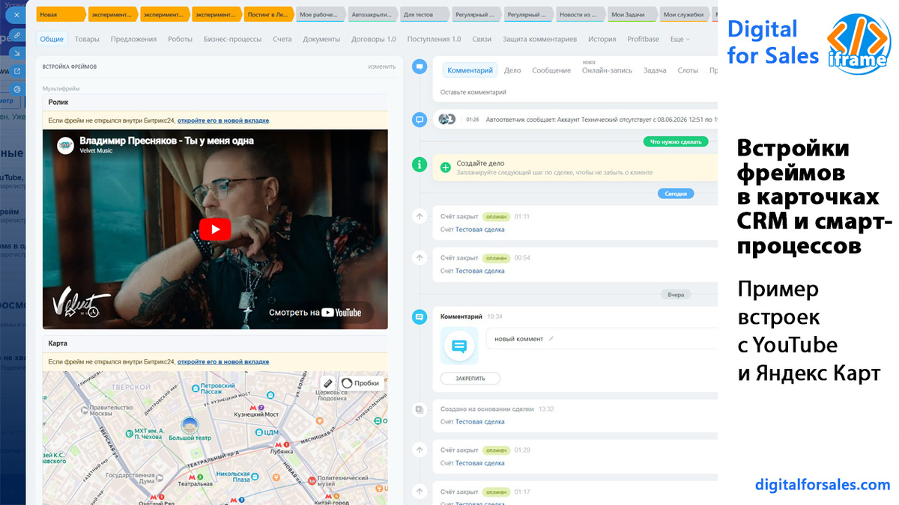This screenshot has width=899, height=505.
Task: Click the ЗАКРЕПИТЬ button under the comment
Action: (470, 379)
